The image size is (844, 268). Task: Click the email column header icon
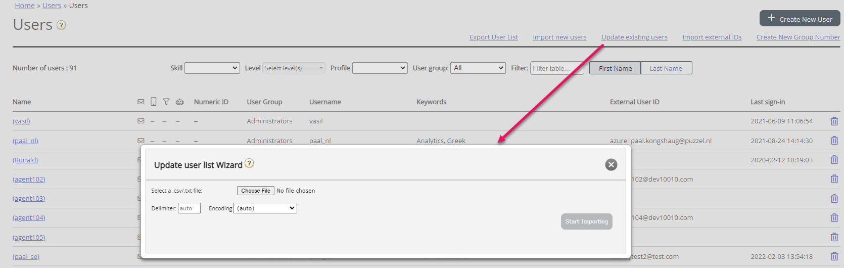click(x=141, y=102)
